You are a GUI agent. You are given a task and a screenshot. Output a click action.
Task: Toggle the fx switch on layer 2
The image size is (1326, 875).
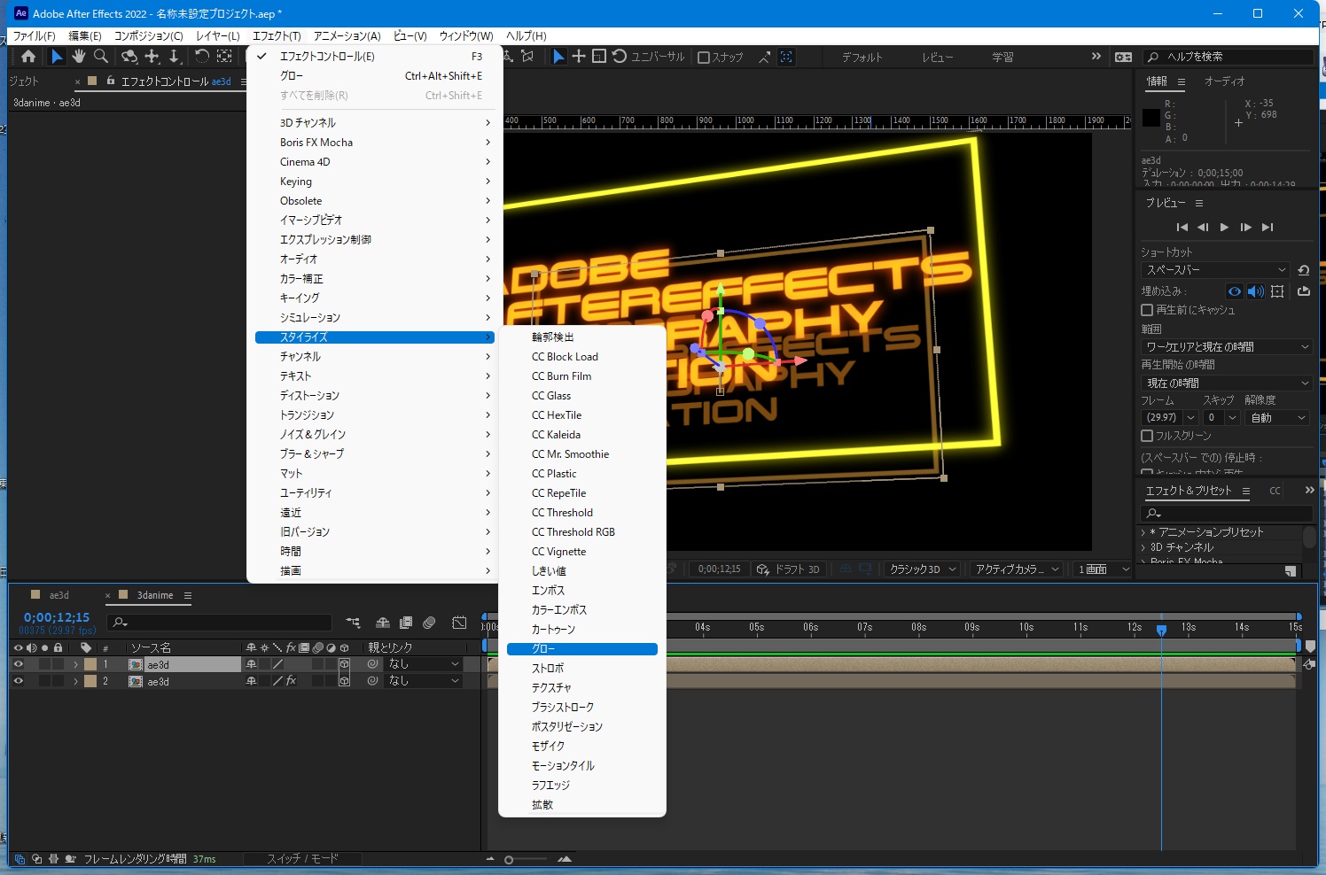[291, 681]
